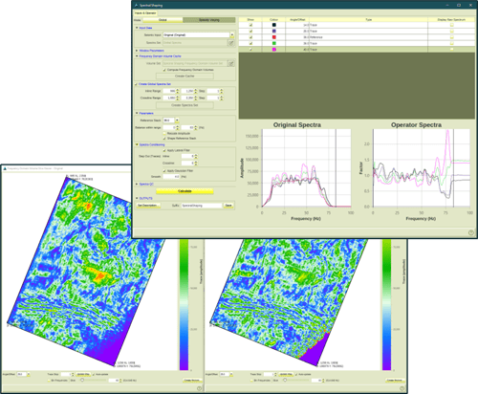The image size is (478, 394).
Task: Click the black colour swatch in table
Action: pos(273,25)
